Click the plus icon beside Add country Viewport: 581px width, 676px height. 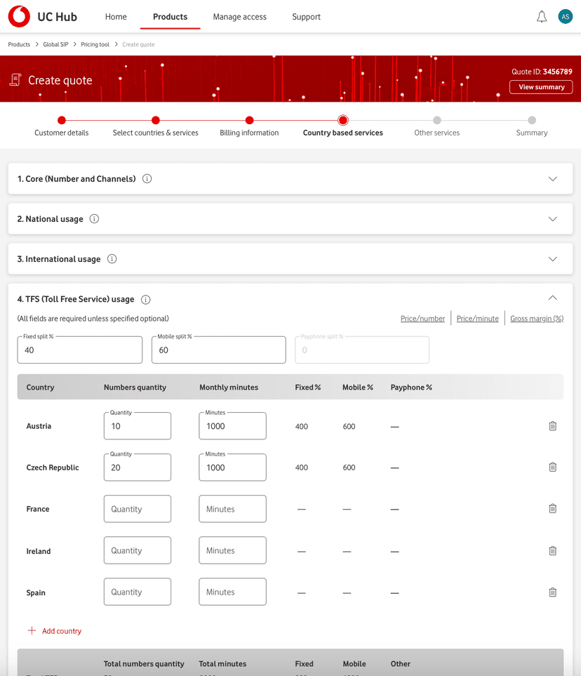(x=32, y=630)
